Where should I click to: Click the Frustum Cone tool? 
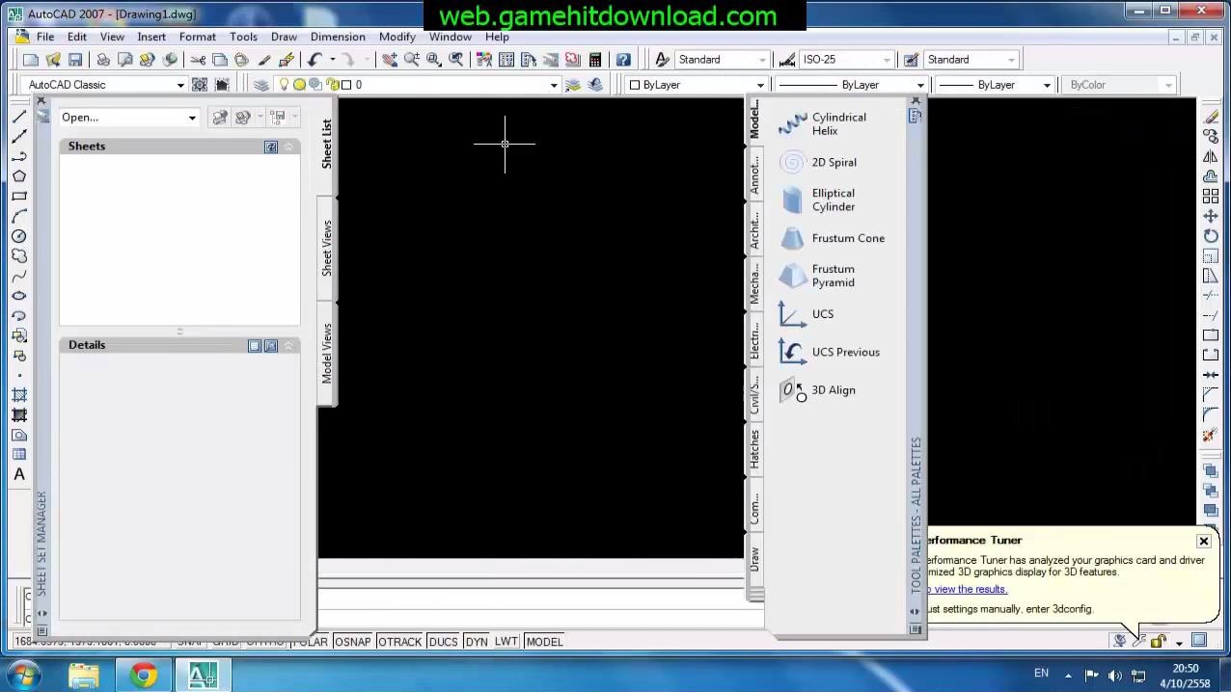coord(832,238)
